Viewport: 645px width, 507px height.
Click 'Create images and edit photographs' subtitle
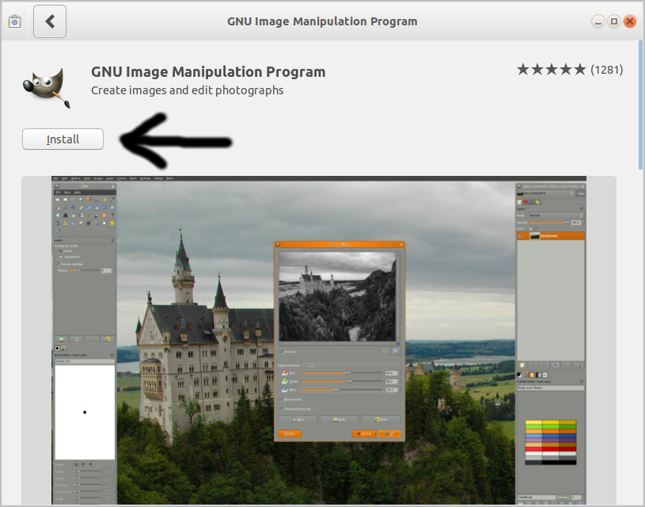187,90
